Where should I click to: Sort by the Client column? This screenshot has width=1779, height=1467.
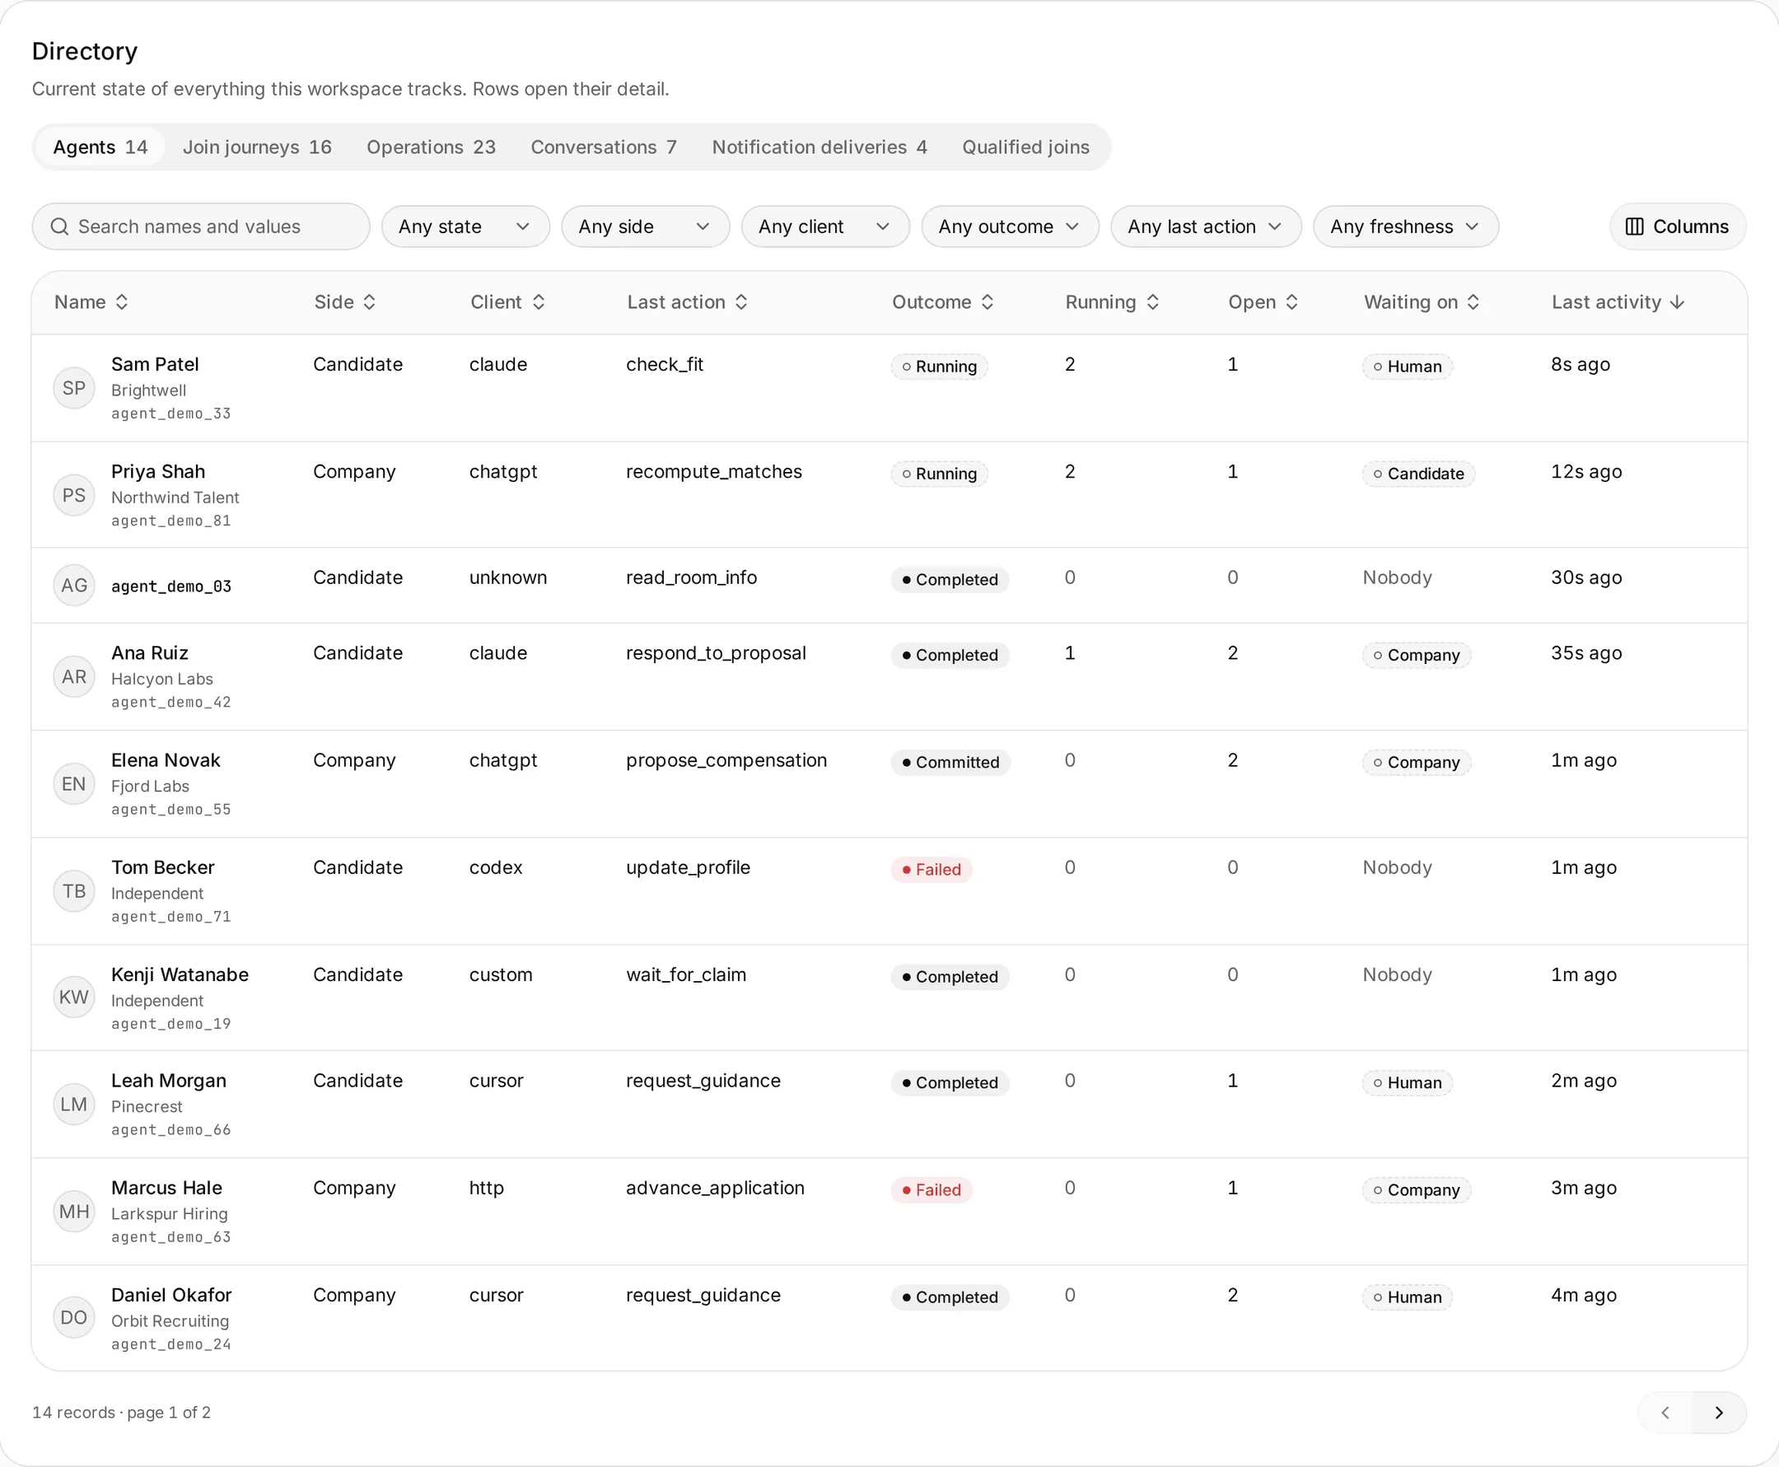point(507,302)
